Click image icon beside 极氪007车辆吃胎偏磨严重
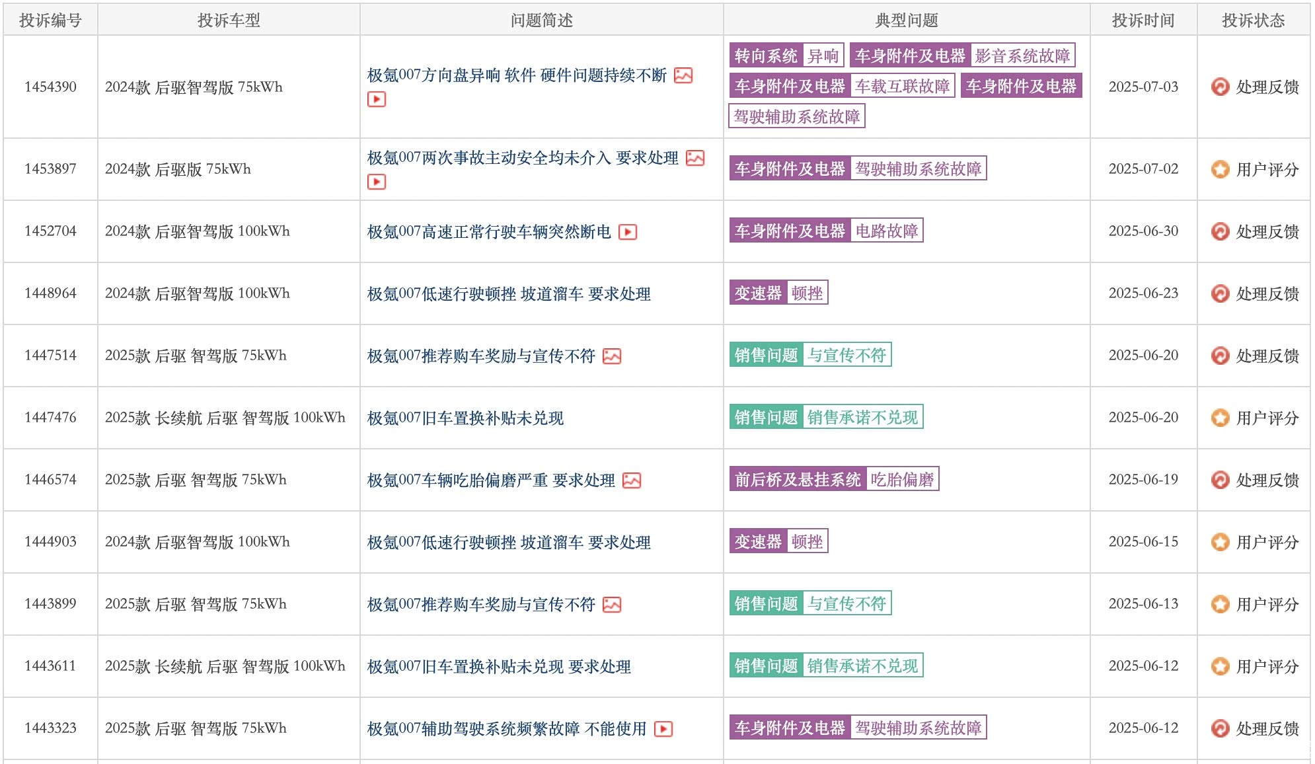The image size is (1315, 764). (632, 480)
